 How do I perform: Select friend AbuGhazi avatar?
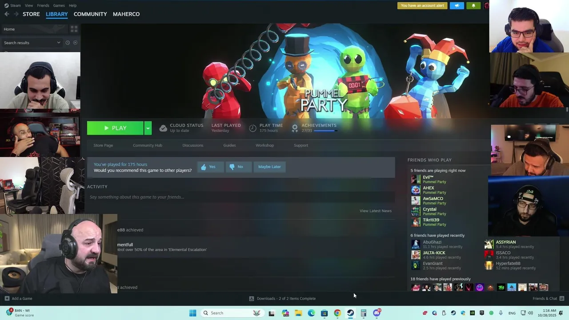click(416, 244)
